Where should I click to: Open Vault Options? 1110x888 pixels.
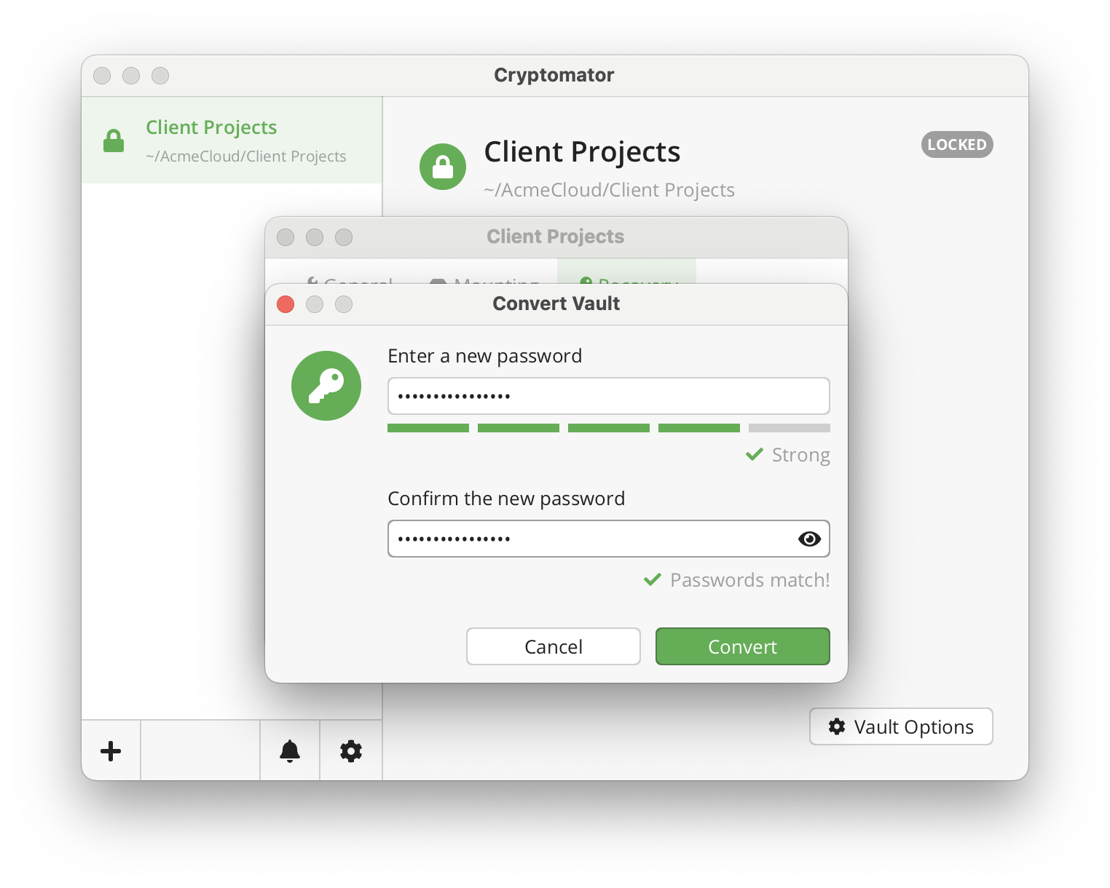click(901, 726)
